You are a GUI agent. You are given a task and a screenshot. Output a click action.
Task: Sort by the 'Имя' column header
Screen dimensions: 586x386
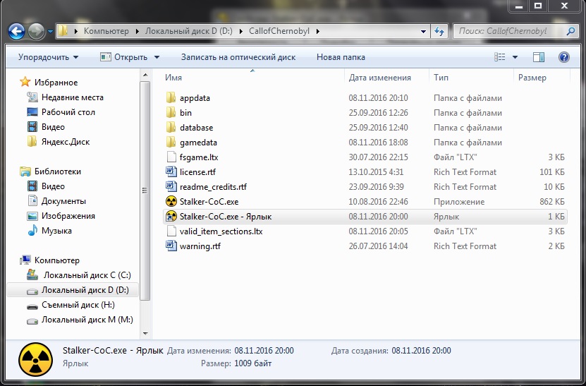pos(173,78)
